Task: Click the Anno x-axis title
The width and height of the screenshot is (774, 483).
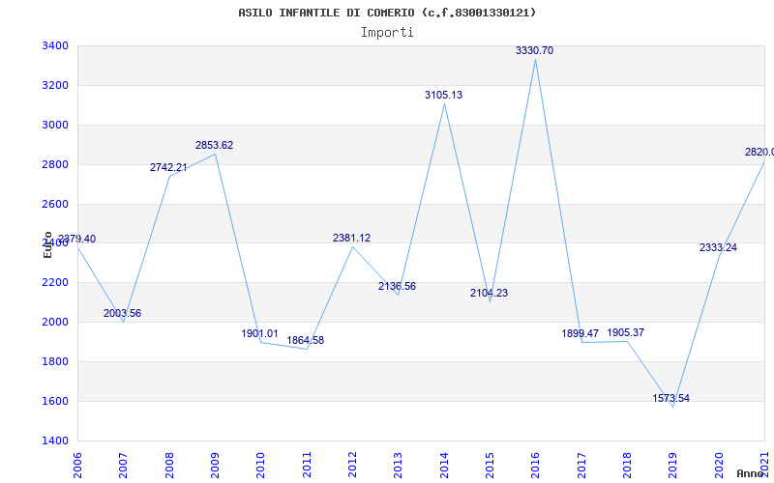Action: pos(751,473)
